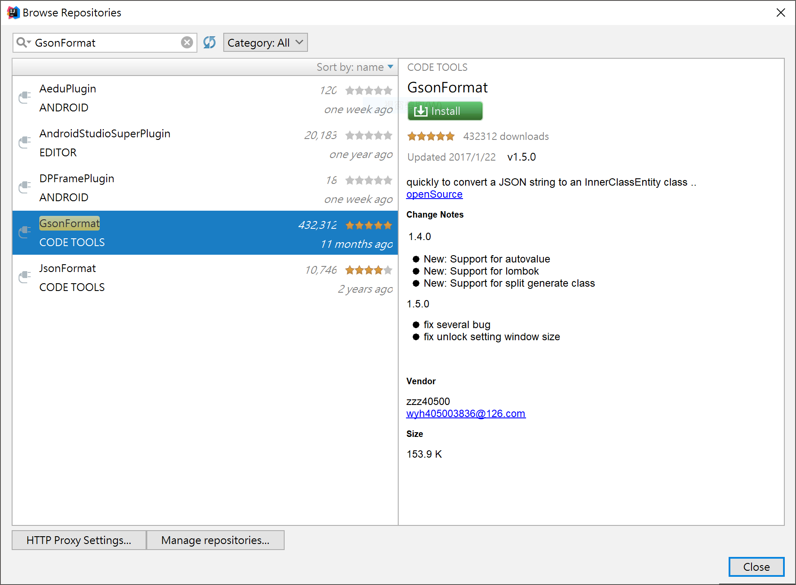Click DPFramePlugin's star rating
796x585 pixels.
(x=368, y=180)
